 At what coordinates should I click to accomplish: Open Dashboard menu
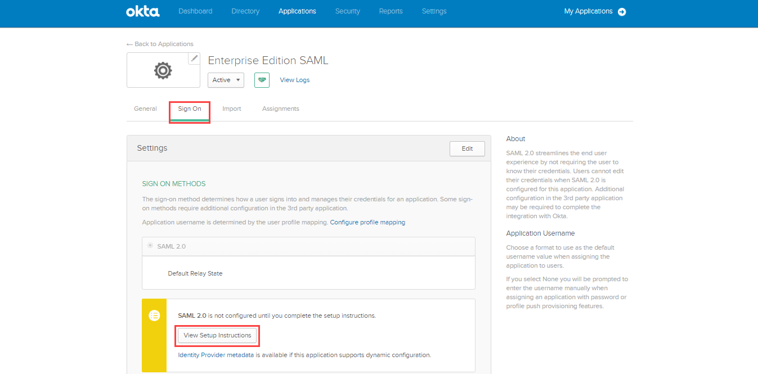tap(195, 11)
